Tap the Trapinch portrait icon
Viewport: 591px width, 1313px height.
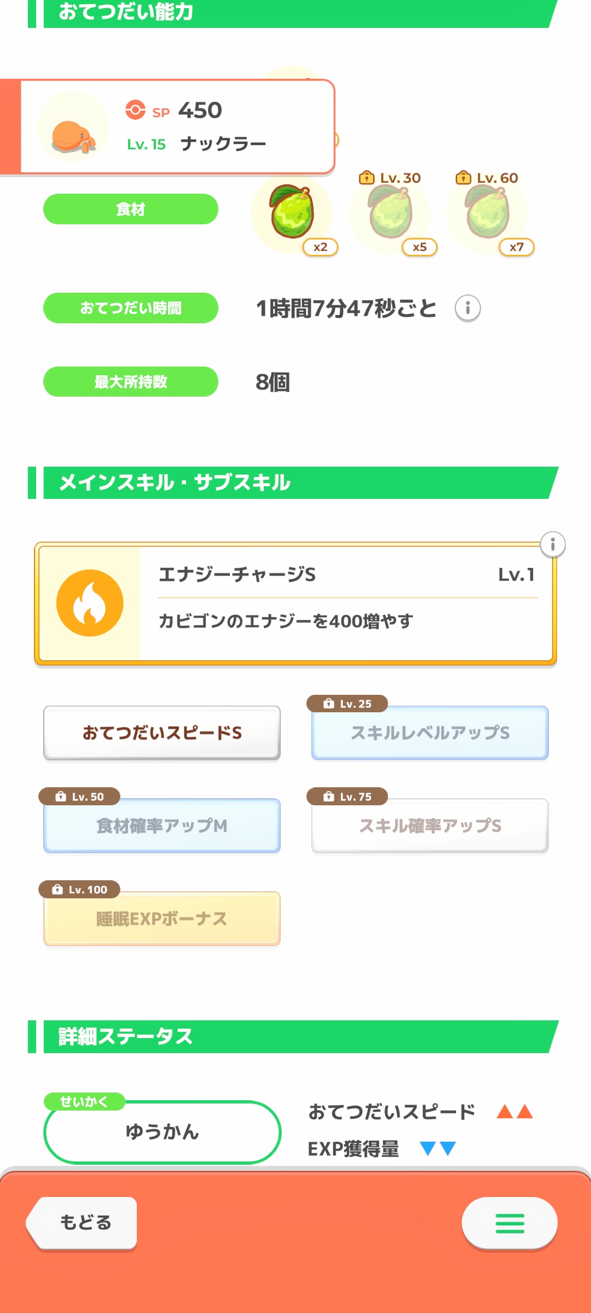(73, 127)
